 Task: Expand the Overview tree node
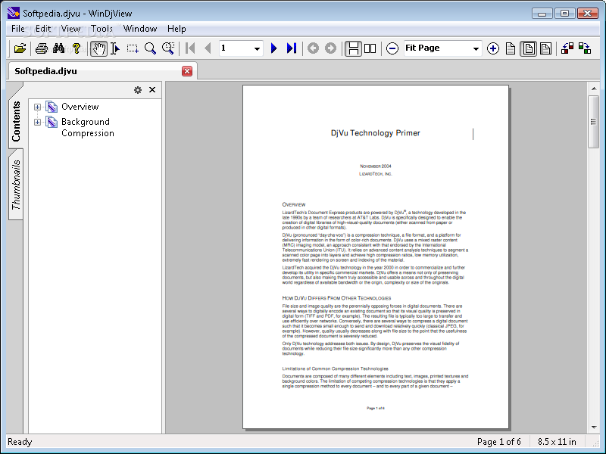[37, 107]
